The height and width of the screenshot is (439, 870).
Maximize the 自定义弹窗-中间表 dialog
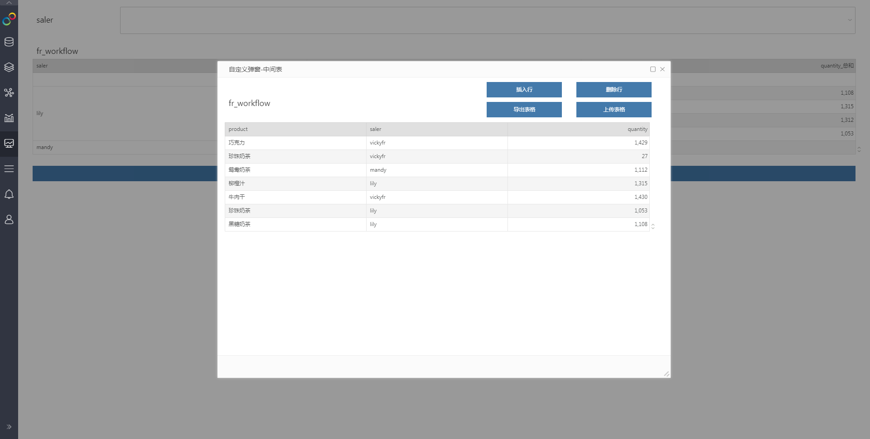(653, 69)
